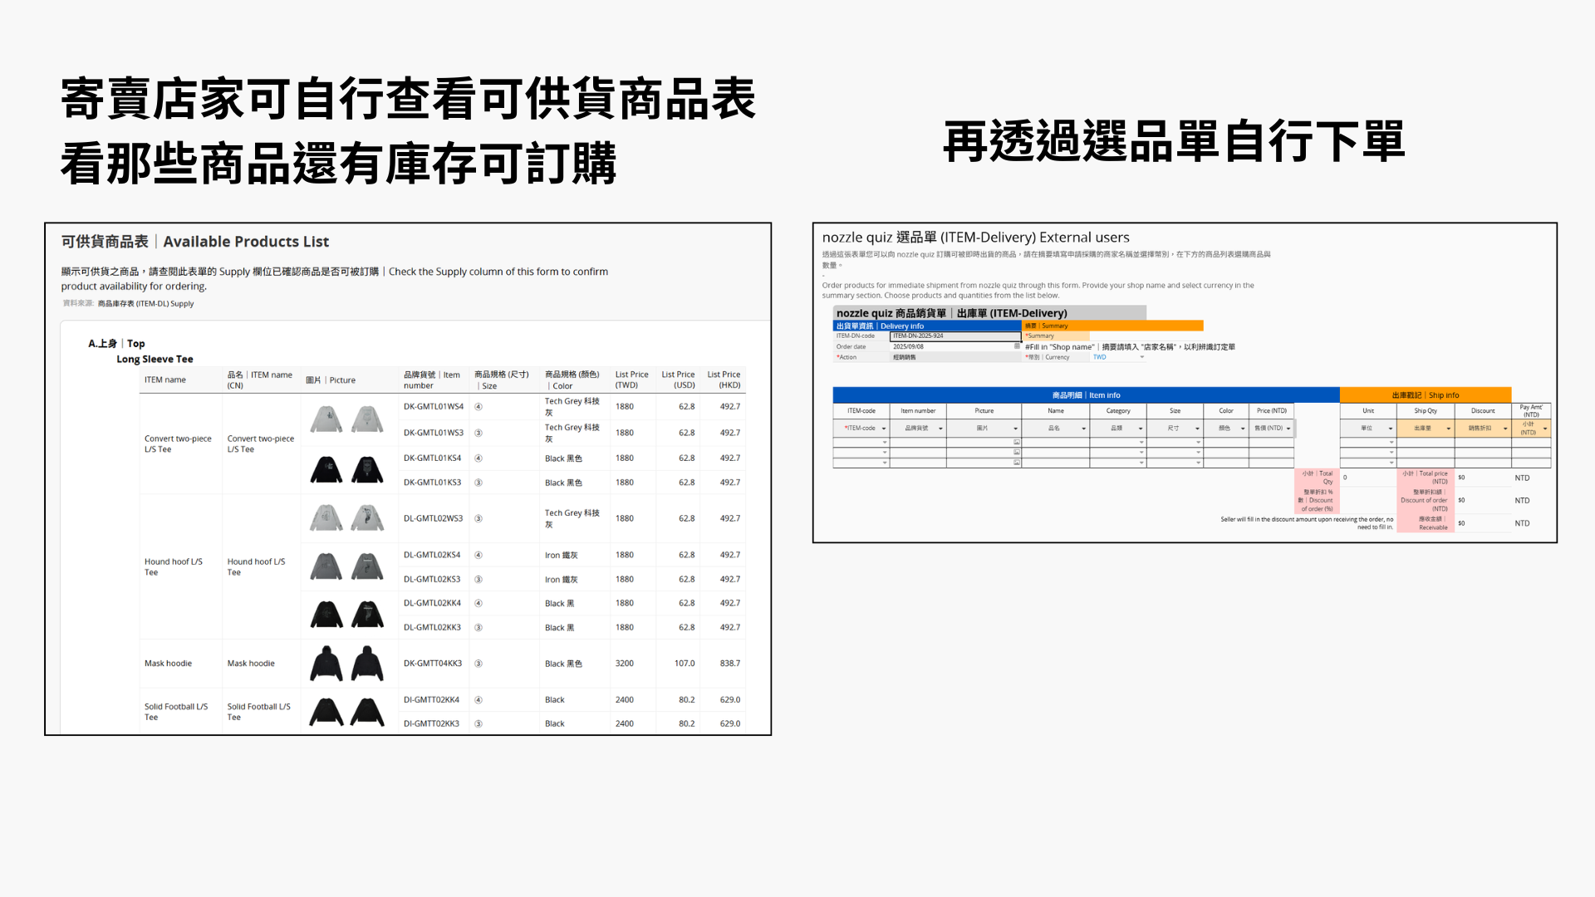Screen dimensions: 1595x897
Task: Open the Currency TWD dropdown
Action: (x=1142, y=357)
